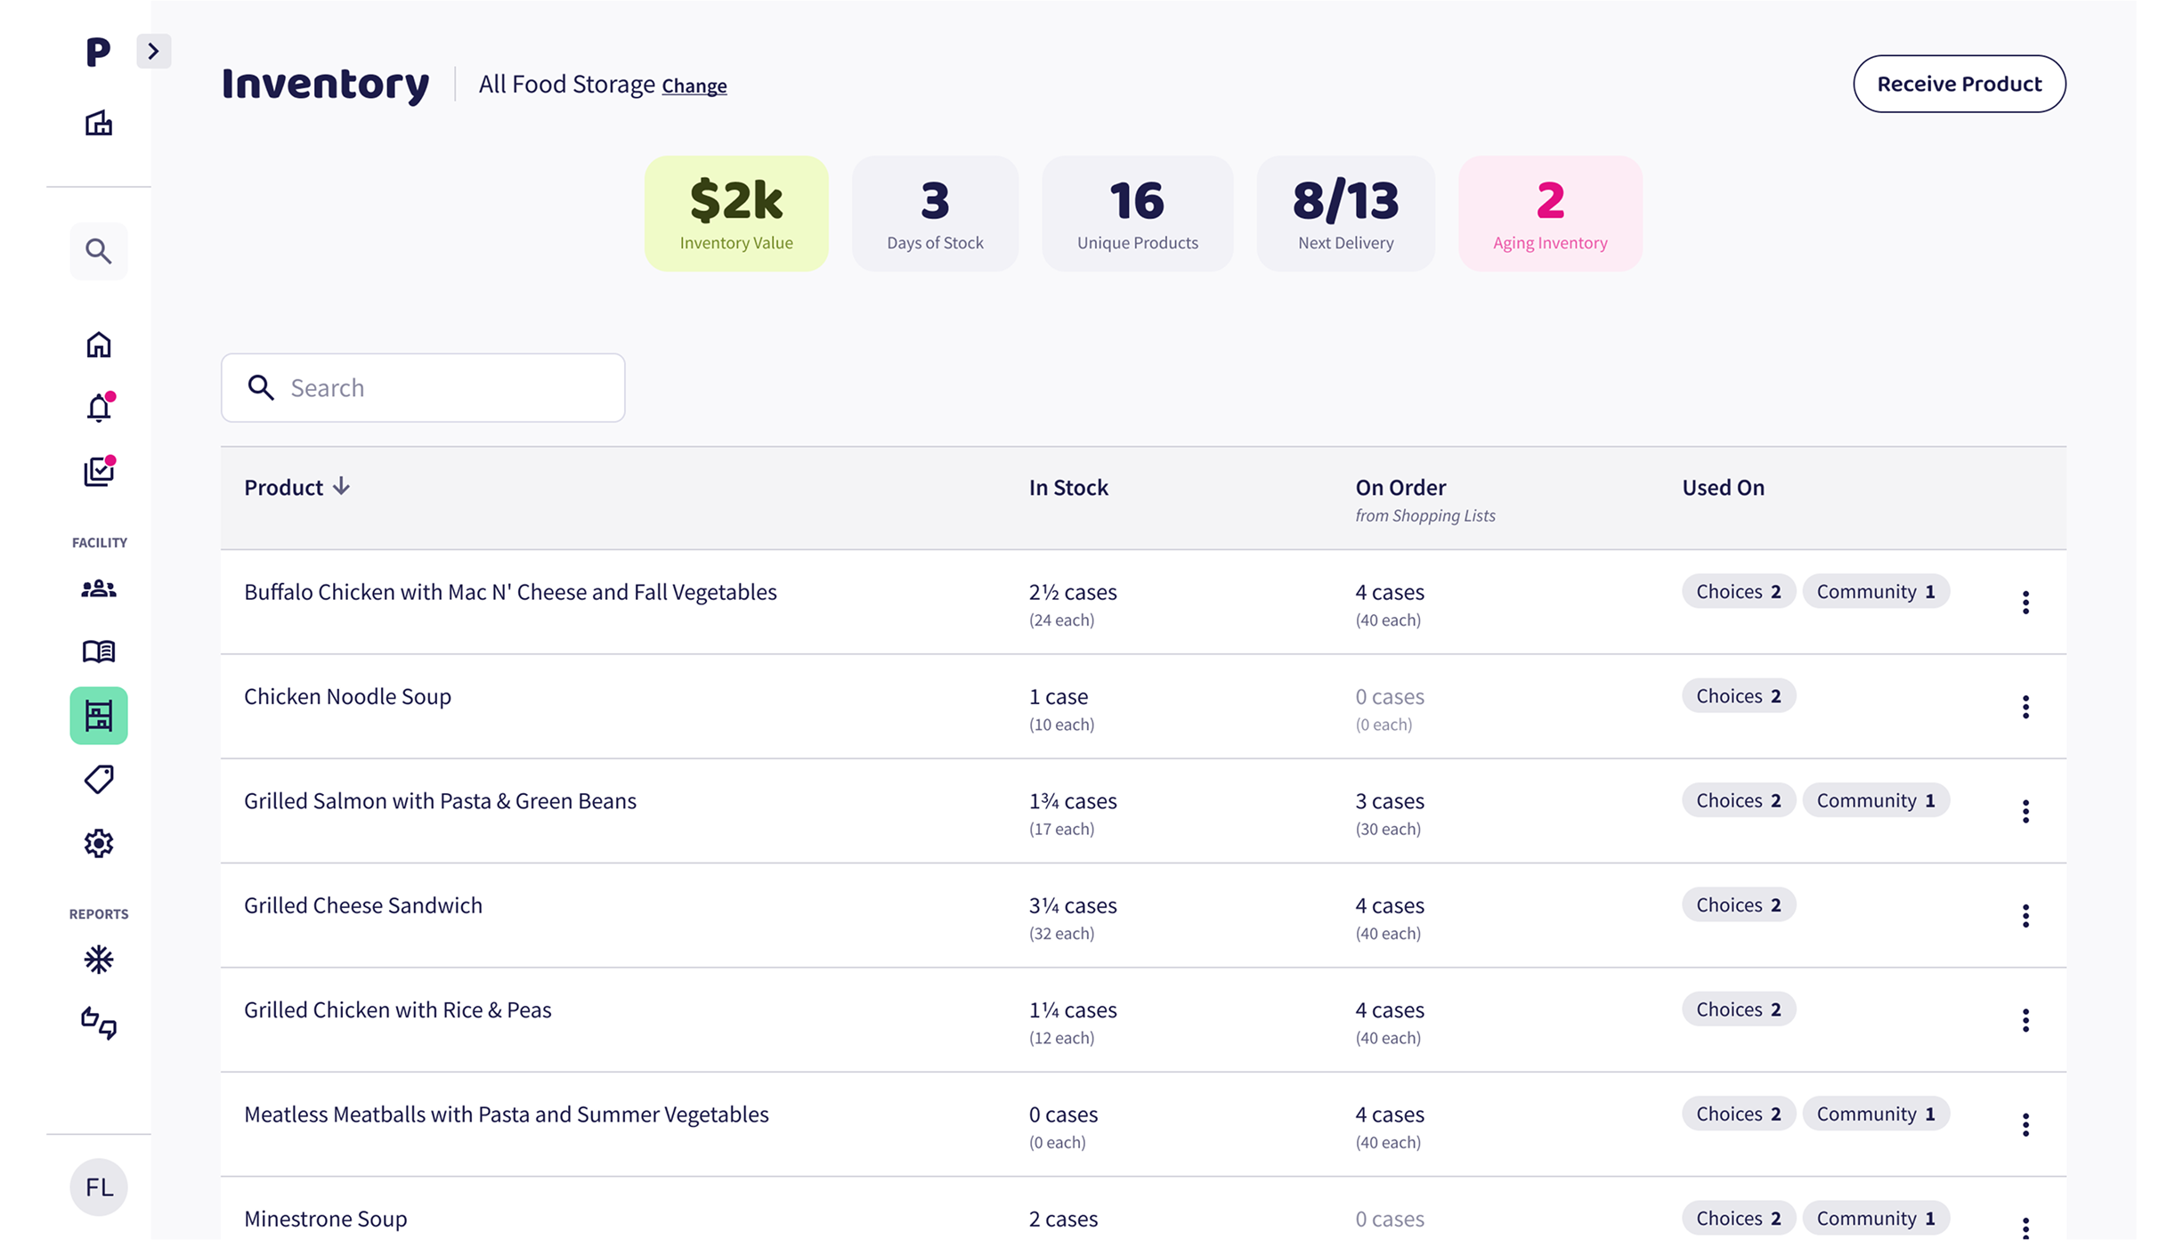The image size is (2183, 1240).
Task: Open the settings gear icon
Action: pos(99,843)
